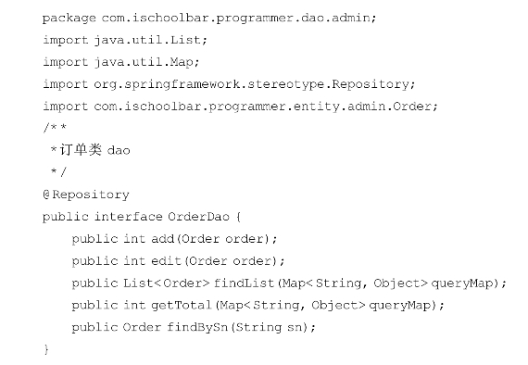The height and width of the screenshot is (365, 528).
Task: Click the interface keyword in declaration
Action: pyautogui.click(x=129, y=217)
